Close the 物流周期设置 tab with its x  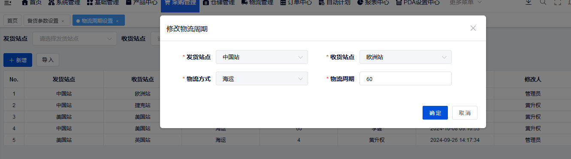[x=117, y=21]
